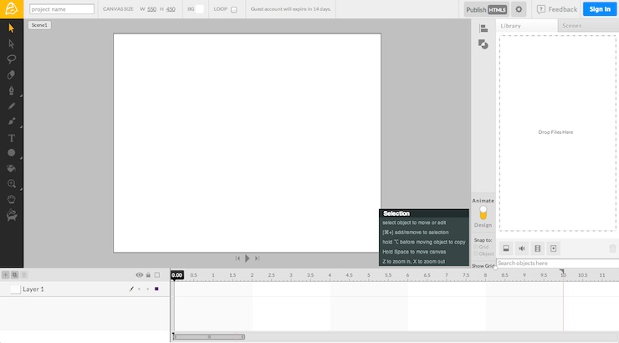Switch to the Scenes tab

click(572, 26)
